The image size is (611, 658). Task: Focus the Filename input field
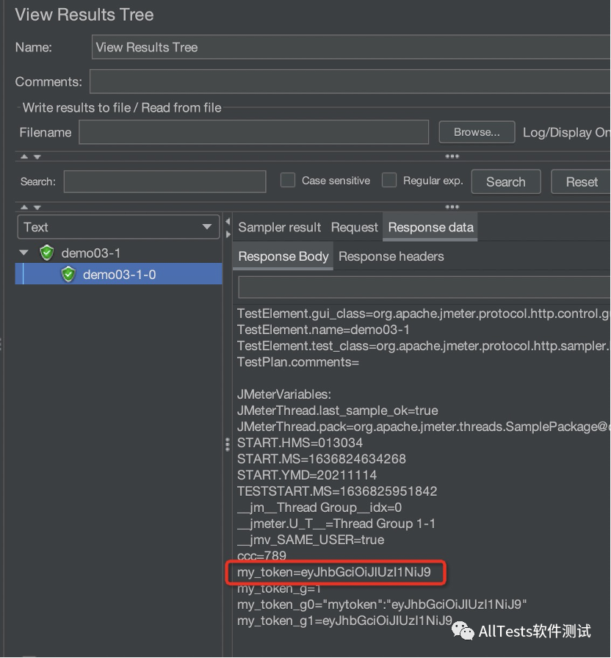[254, 132]
